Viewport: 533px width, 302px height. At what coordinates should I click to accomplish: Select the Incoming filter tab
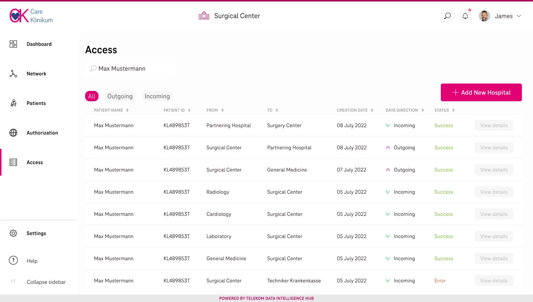click(x=157, y=96)
